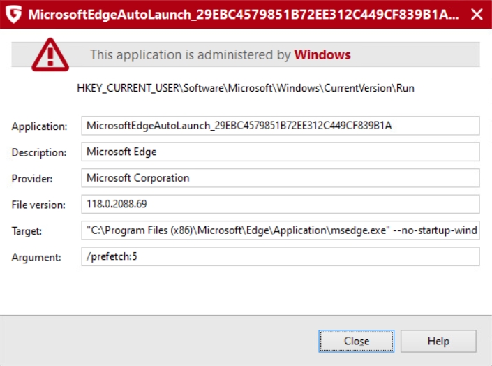Screen dimensions: 492x366
Task: Click the Argument field /prefetch:5
Action: point(281,256)
